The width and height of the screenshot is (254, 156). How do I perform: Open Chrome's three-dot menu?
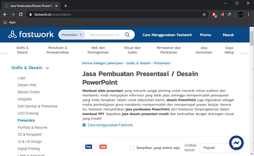248,15
